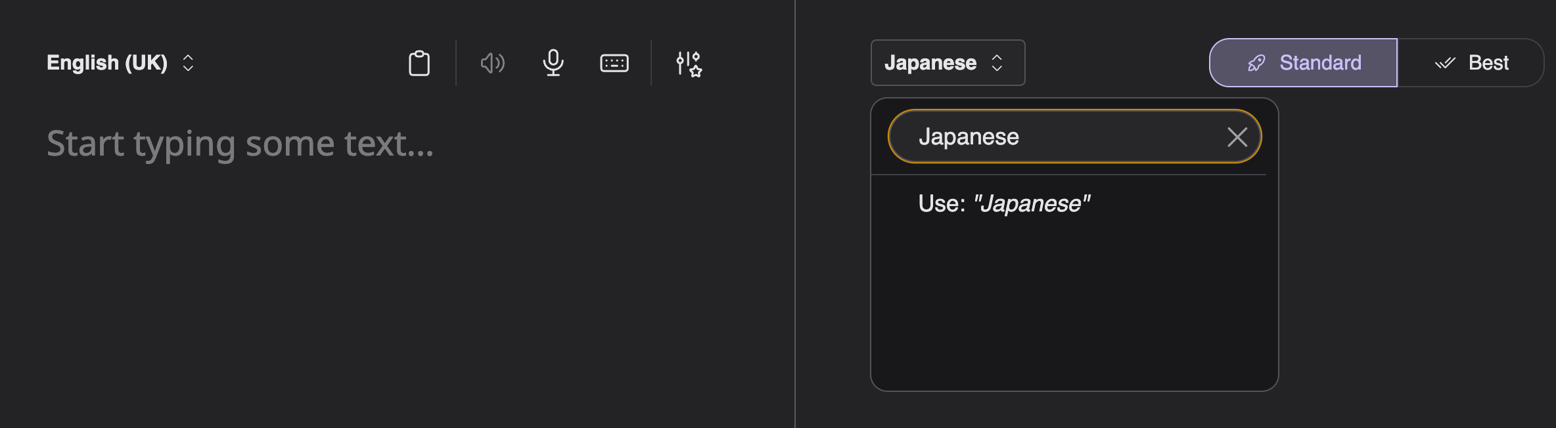1556x428 pixels.
Task: Open the on-screen keyboard icon
Action: pyautogui.click(x=614, y=63)
